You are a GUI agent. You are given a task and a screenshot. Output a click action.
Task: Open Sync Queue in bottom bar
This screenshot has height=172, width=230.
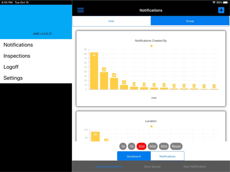tap(152, 167)
